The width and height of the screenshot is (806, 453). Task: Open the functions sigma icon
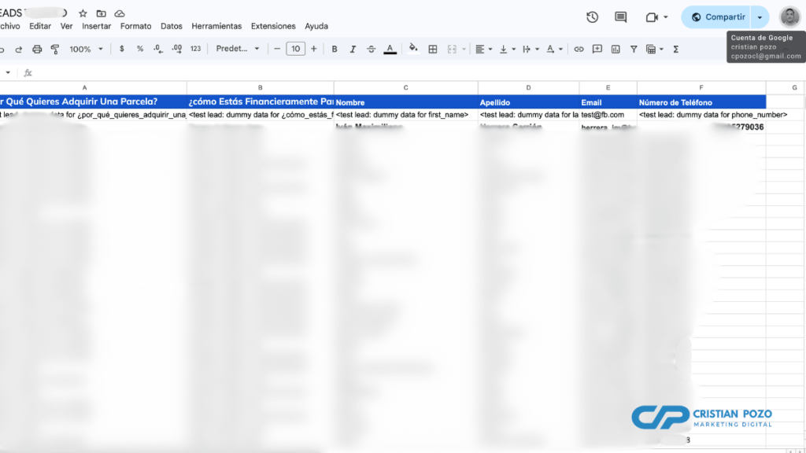[675, 49]
